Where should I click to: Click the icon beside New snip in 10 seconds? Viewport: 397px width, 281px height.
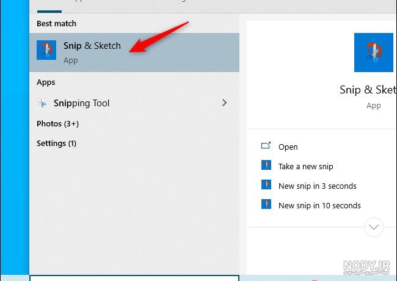point(266,204)
